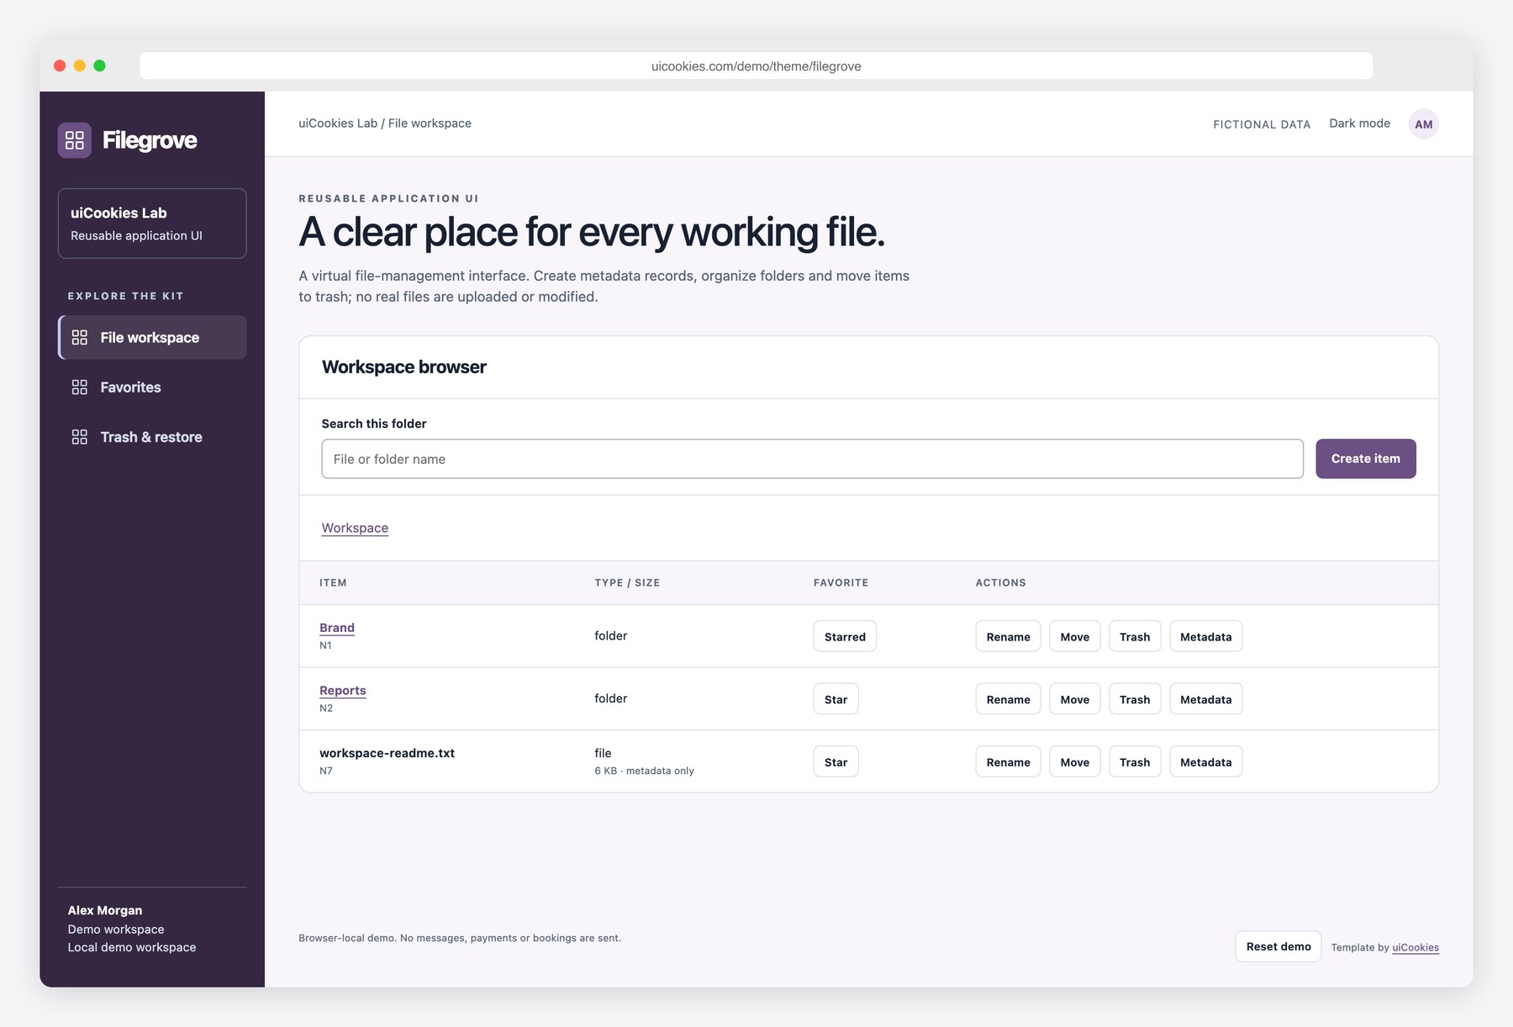Trash the Brand folder
This screenshot has height=1027, width=1513.
pos(1135,636)
